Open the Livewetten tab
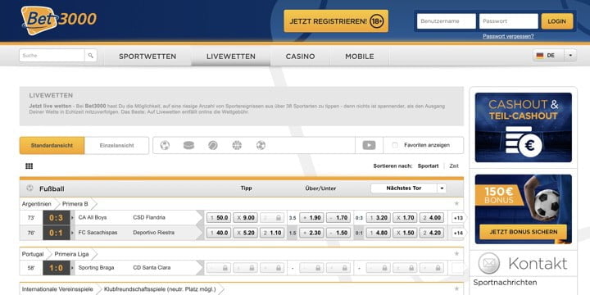The width and height of the screenshot is (590, 295). tap(230, 57)
